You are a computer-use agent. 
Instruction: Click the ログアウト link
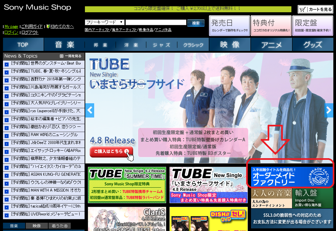30,32
